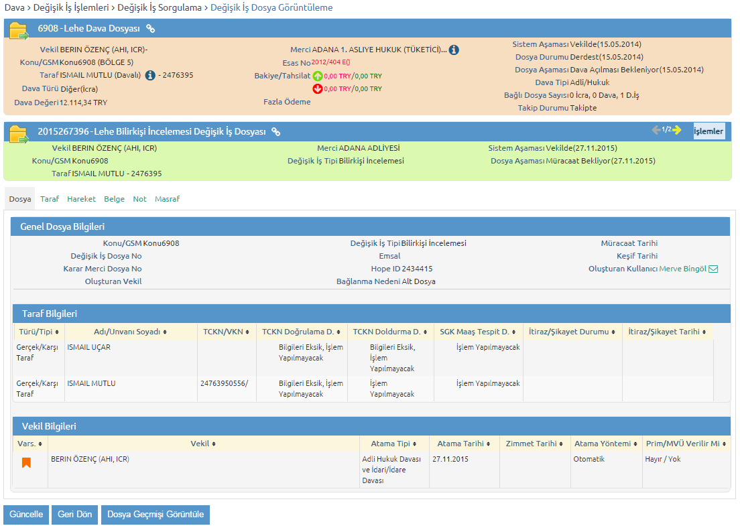Sort by İtiraz/Şikayet Tarihi column

[x=667, y=332]
